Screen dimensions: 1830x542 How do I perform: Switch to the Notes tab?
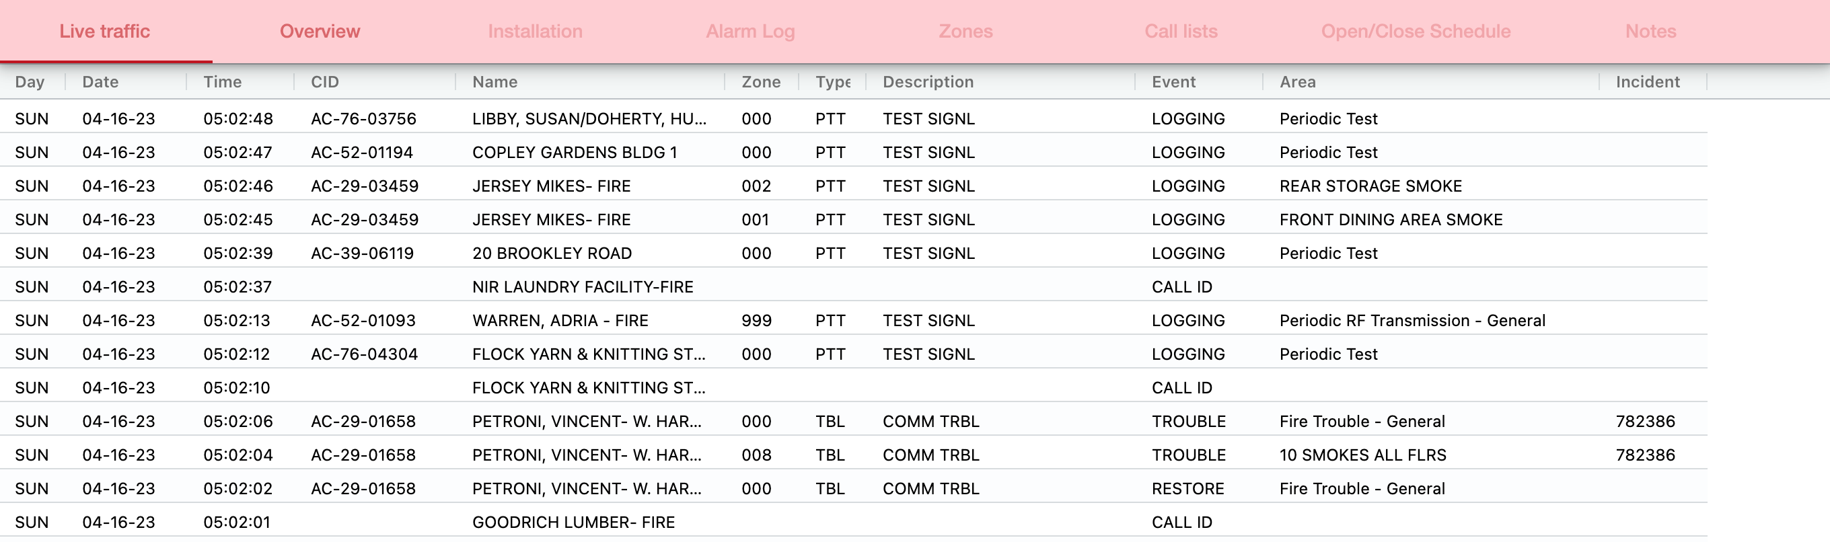point(1650,31)
